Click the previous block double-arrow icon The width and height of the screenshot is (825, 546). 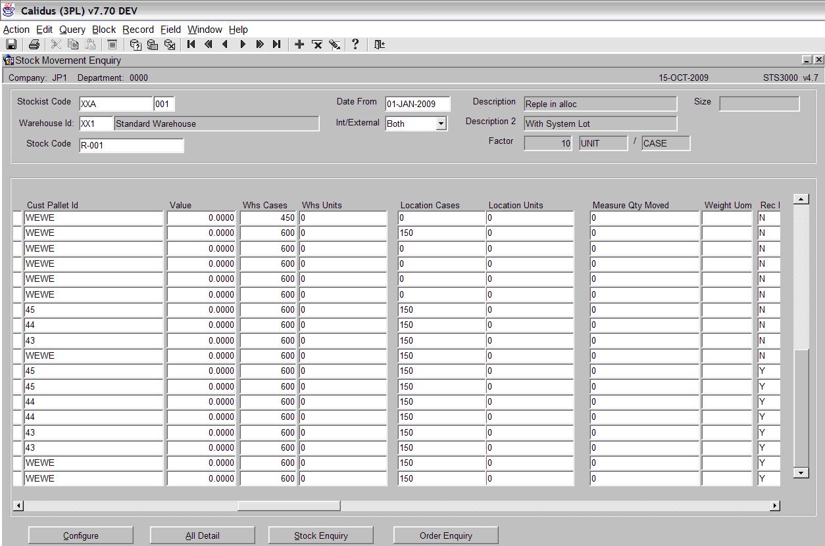(x=209, y=45)
